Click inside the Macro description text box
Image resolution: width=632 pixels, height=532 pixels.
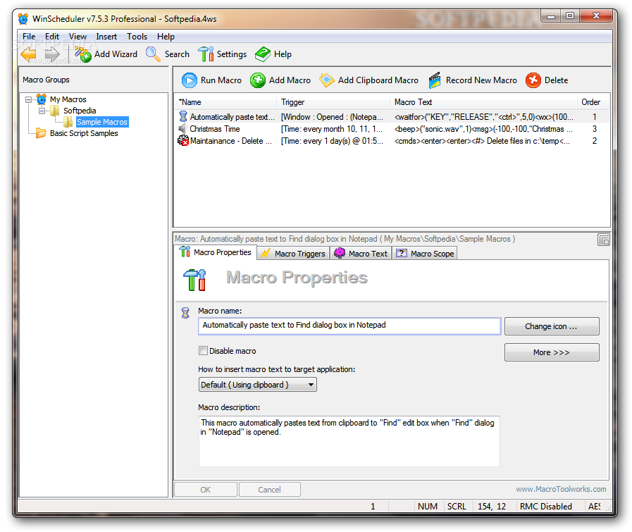(x=349, y=441)
